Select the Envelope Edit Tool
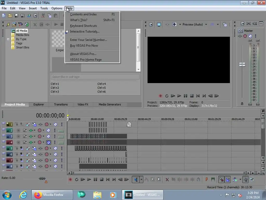Viewport: 266px width, 200px height. click(x=147, y=179)
